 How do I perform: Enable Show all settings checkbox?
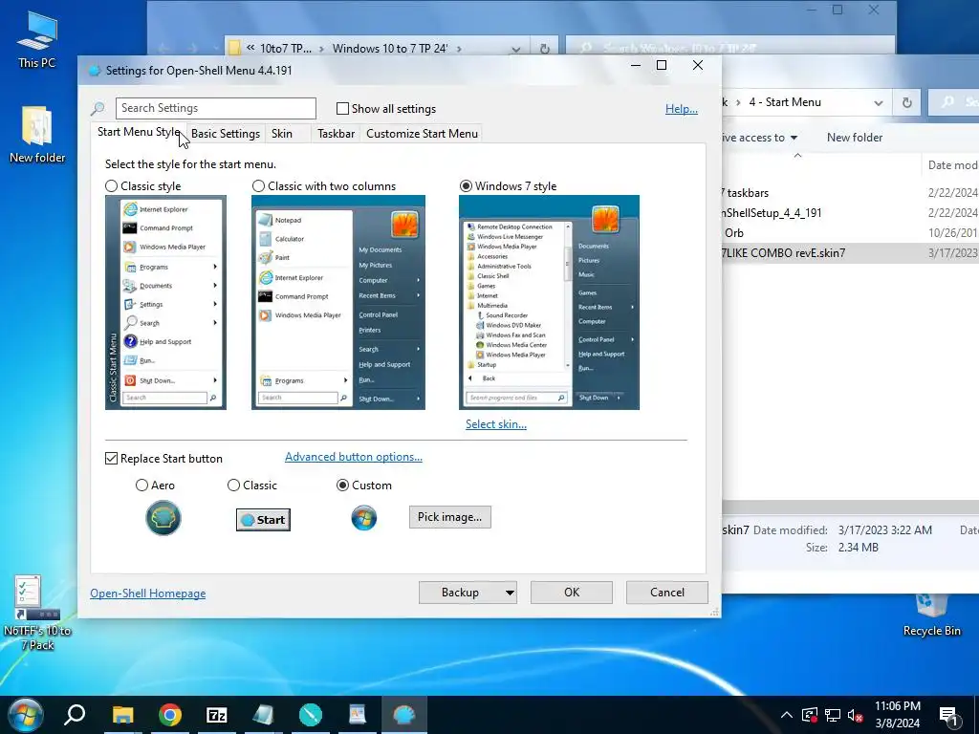click(x=342, y=109)
